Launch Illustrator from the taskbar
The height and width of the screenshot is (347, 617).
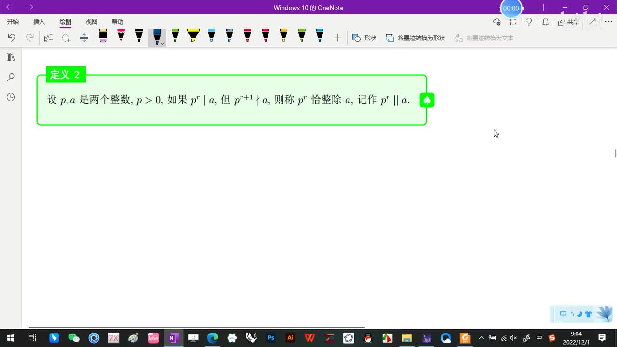tap(290, 338)
